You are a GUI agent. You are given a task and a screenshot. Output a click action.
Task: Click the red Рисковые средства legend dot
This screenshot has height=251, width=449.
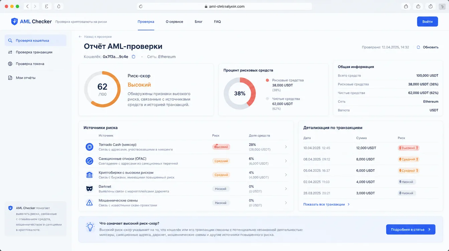[x=267, y=80]
